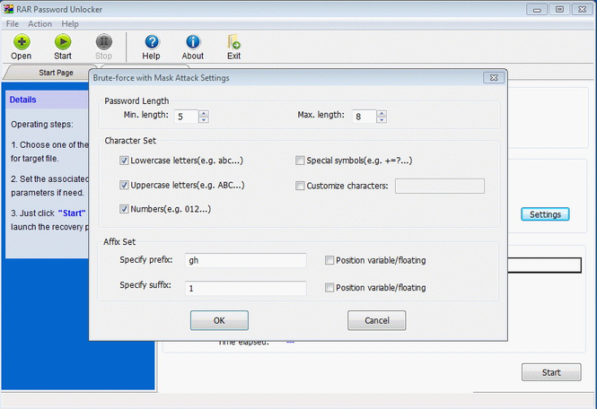
Task: Increase Max. length with up arrow
Action: click(382, 113)
